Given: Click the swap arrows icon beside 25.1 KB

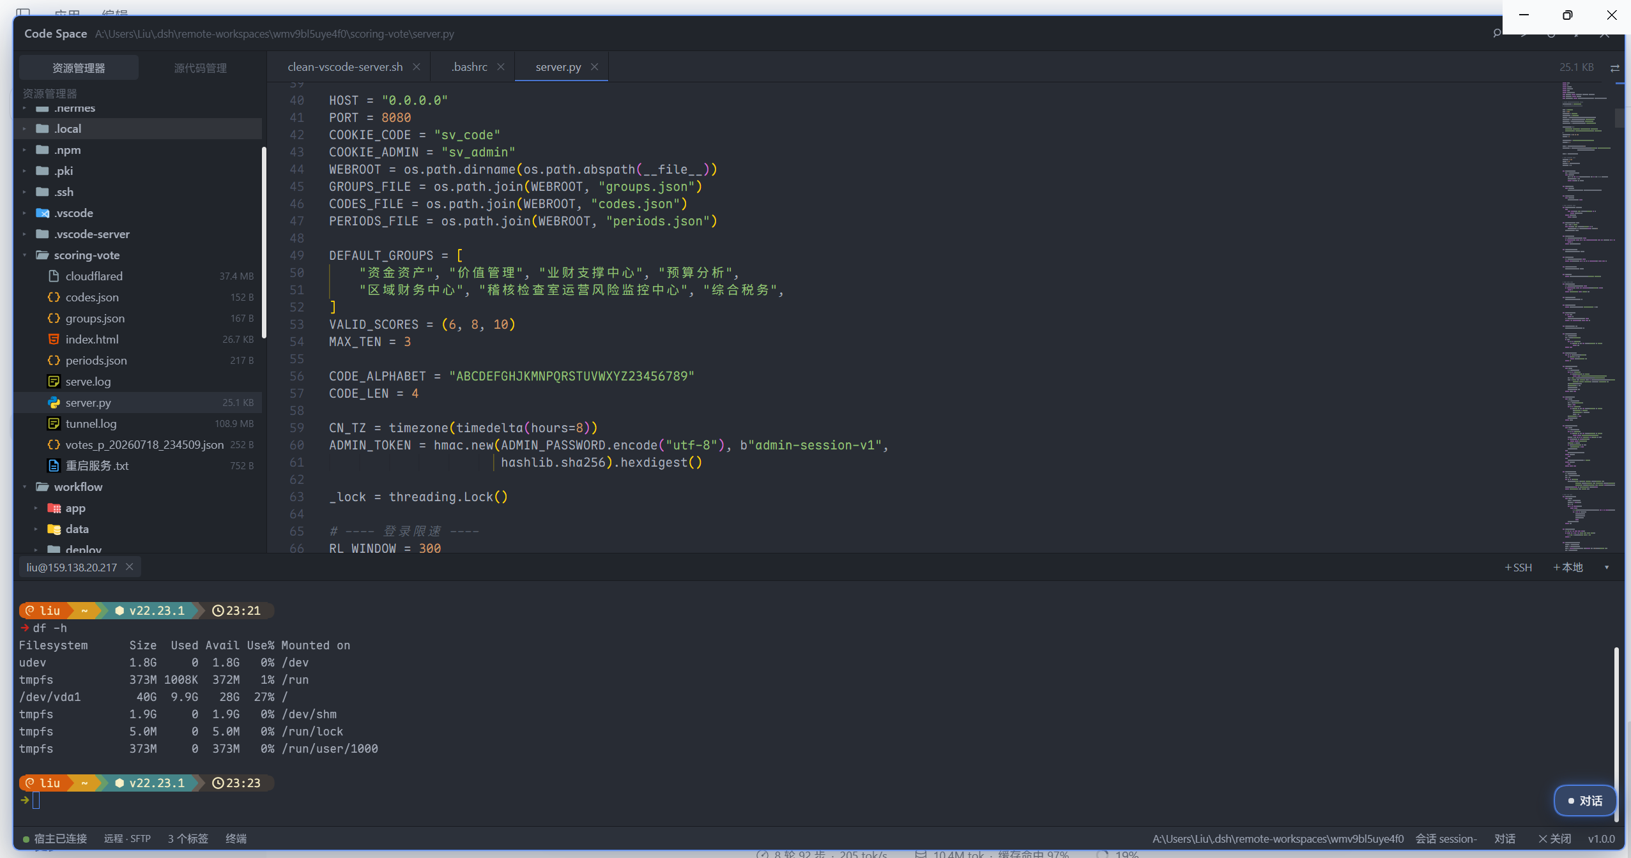Looking at the screenshot, I should click(1614, 68).
